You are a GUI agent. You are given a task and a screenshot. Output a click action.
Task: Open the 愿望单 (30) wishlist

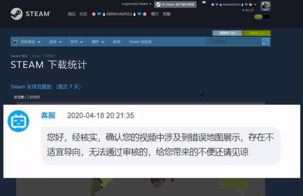tap(227, 33)
